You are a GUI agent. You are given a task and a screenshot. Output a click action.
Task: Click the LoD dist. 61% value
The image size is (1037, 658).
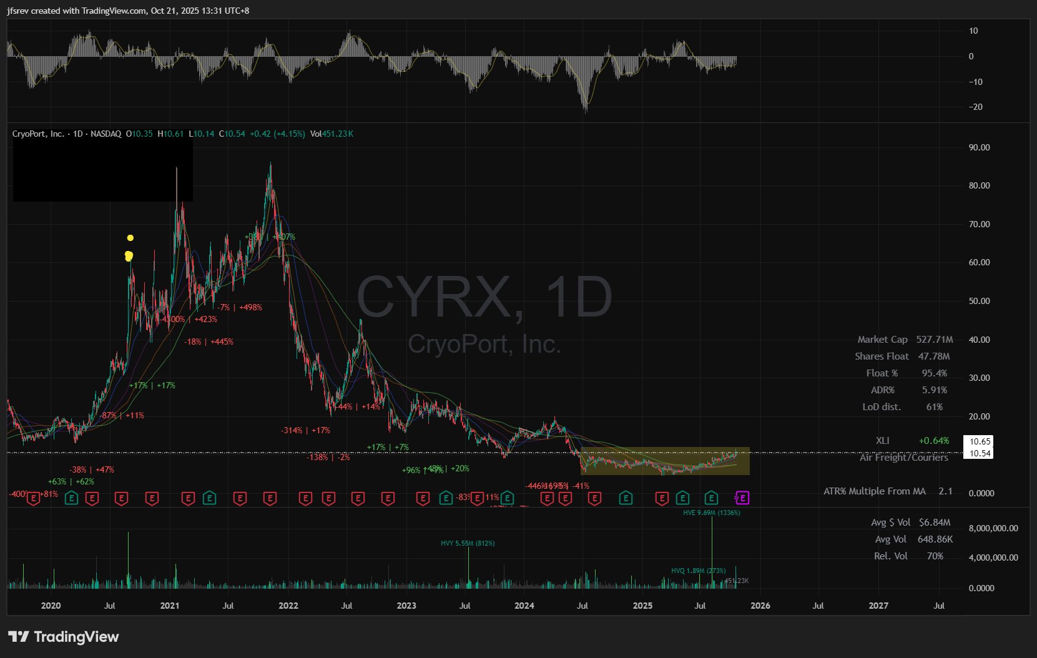point(935,406)
